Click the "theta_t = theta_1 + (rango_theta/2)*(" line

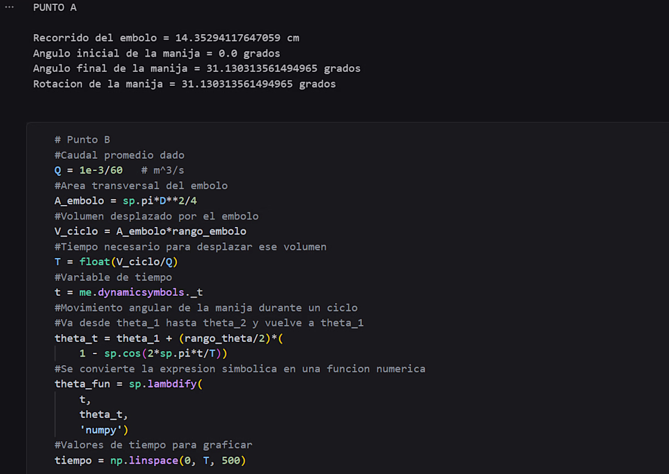coord(169,339)
